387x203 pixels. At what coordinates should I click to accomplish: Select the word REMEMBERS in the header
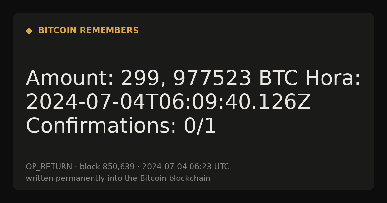coord(109,31)
